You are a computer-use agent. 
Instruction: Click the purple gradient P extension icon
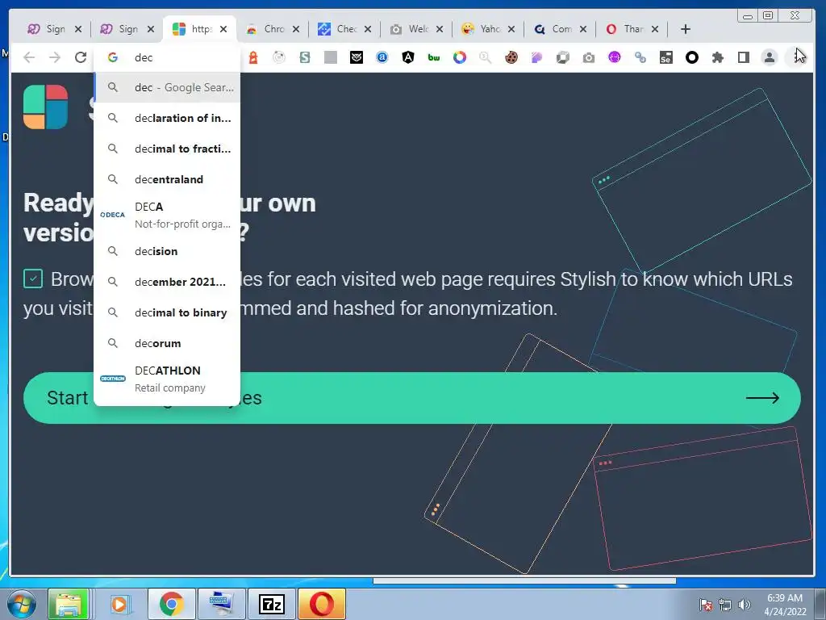536,57
